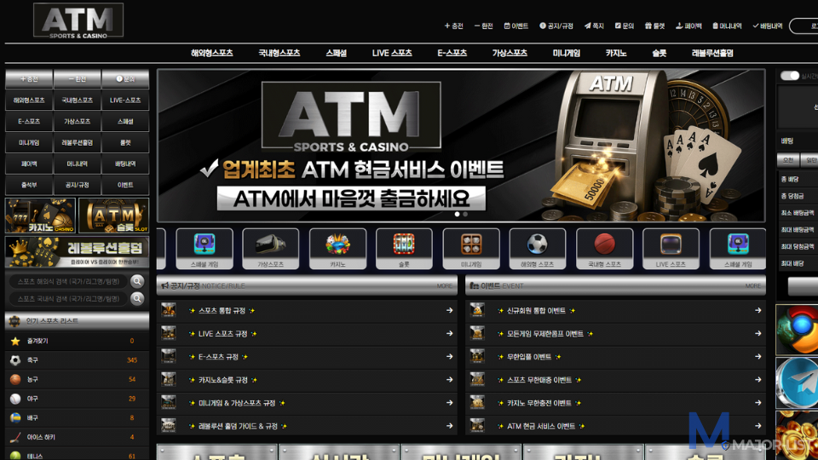This screenshot has width=818, height=460.
Task: Click the 카지노 casino banner thumbnail in sidebar
Action: click(40, 216)
